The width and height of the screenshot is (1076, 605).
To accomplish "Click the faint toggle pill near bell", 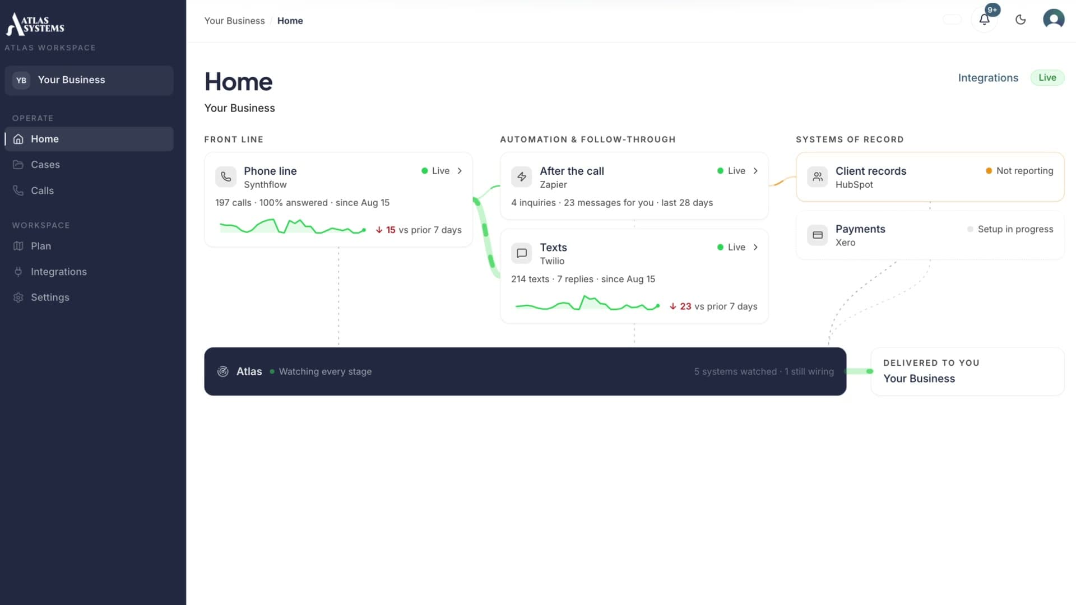I will pos(952,20).
